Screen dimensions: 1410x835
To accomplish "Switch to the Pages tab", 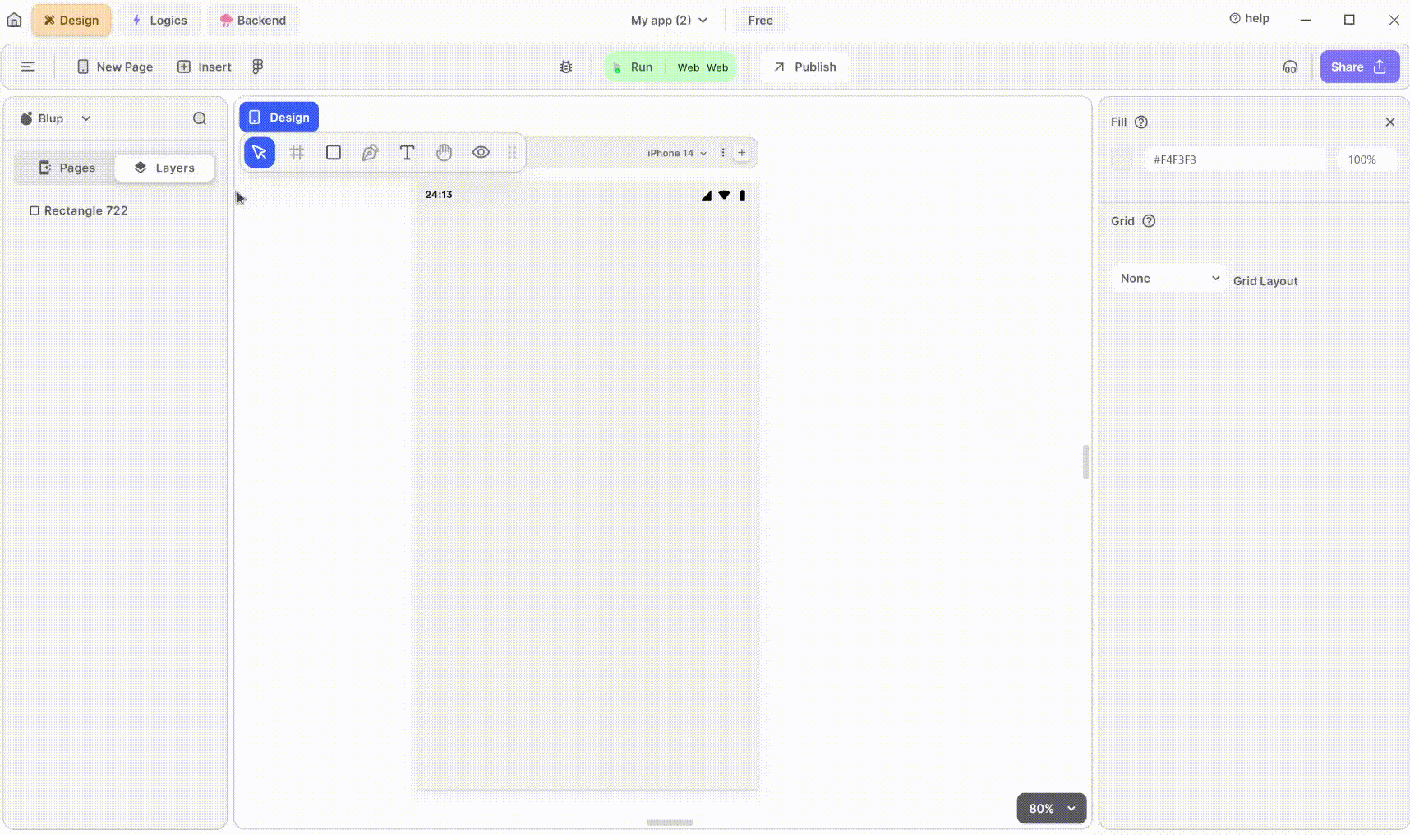I will tap(67, 168).
